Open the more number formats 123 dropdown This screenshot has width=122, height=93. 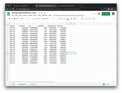pyautogui.click(x=38, y=19)
